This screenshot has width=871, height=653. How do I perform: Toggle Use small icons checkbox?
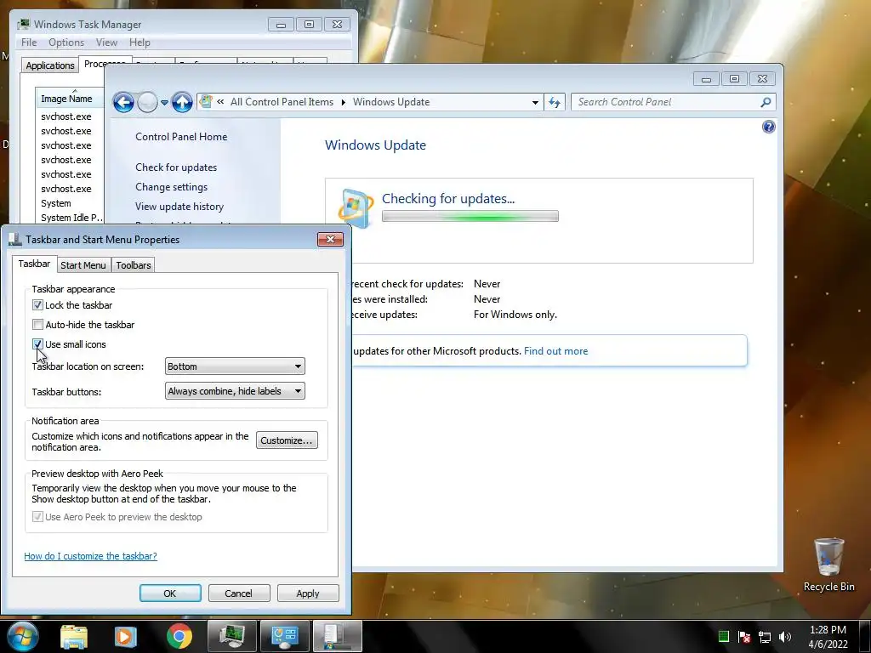pos(37,344)
